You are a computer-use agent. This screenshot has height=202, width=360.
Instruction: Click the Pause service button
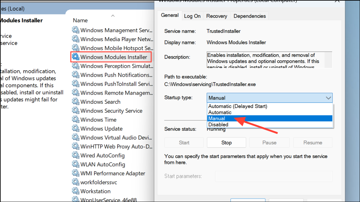(269, 142)
